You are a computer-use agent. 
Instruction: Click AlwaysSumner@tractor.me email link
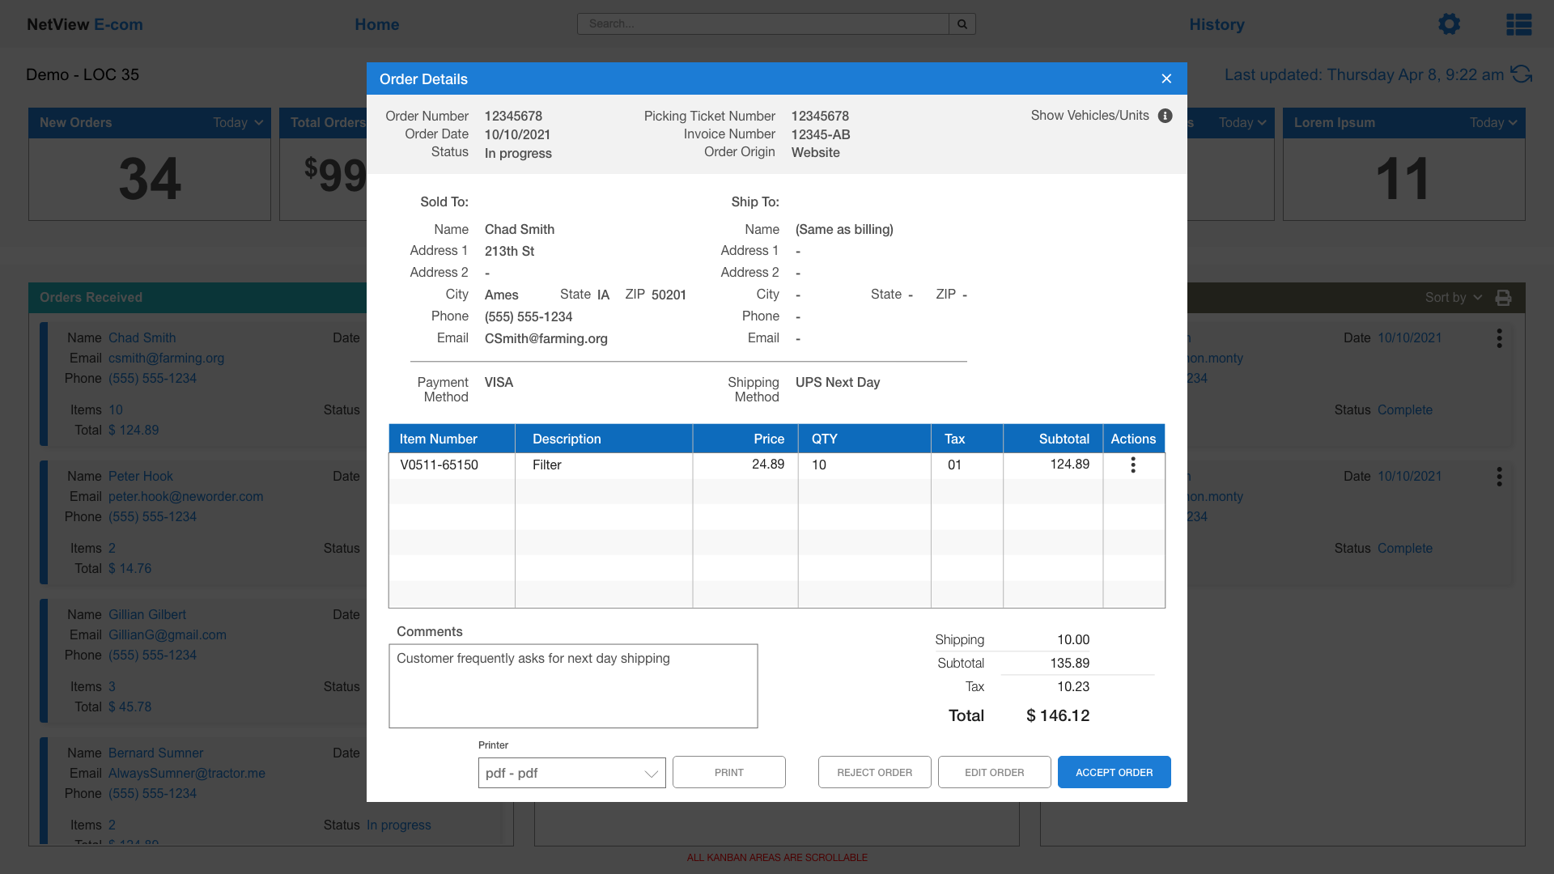pos(186,773)
